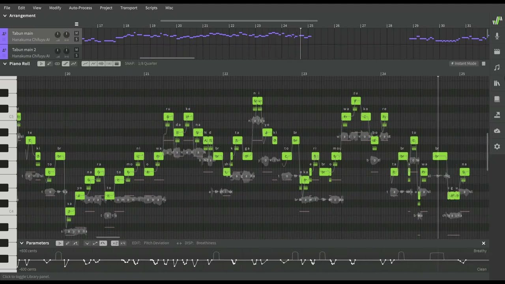
Task: Open the Synthesizer V logo panel
Action: [x=497, y=21]
